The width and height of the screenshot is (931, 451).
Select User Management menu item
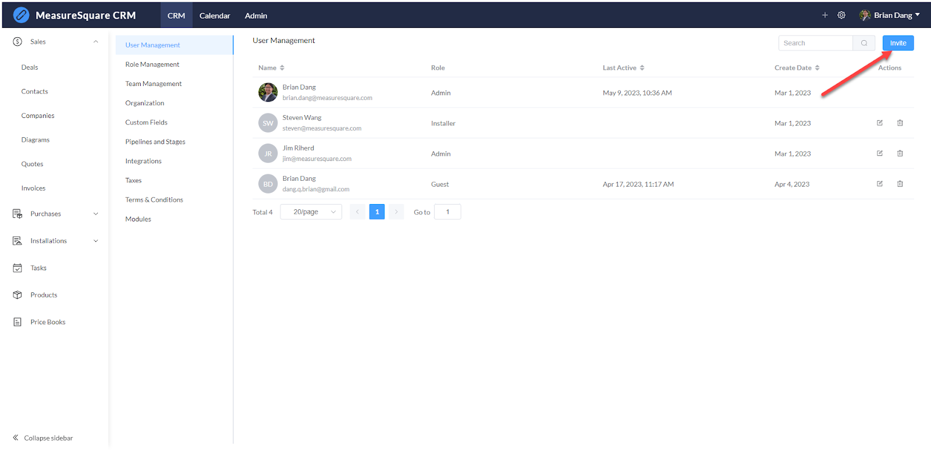(x=175, y=45)
